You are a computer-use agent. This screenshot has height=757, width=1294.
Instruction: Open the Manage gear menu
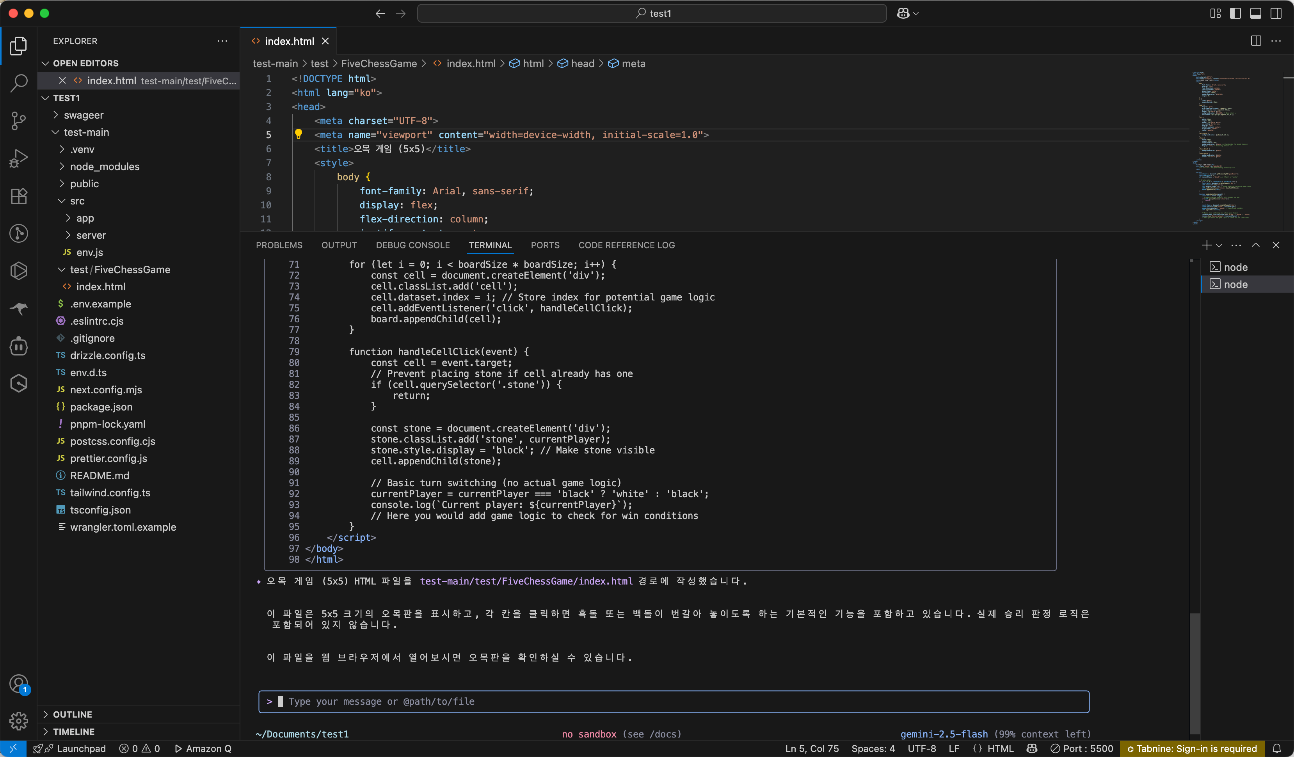tap(18, 721)
